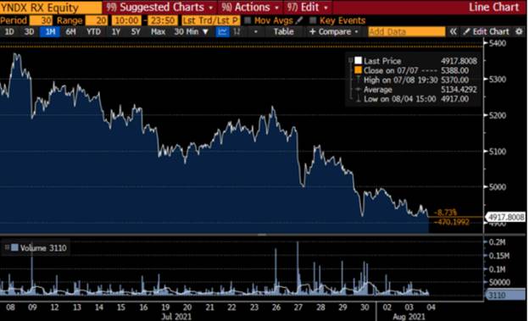Click the 4917.8008 last price tag

pyautogui.click(x=505, y=217)
